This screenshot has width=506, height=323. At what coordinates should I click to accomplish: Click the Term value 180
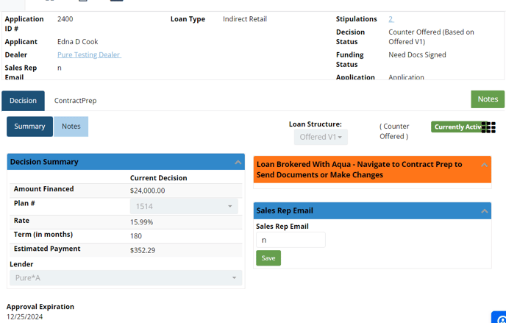136,236
